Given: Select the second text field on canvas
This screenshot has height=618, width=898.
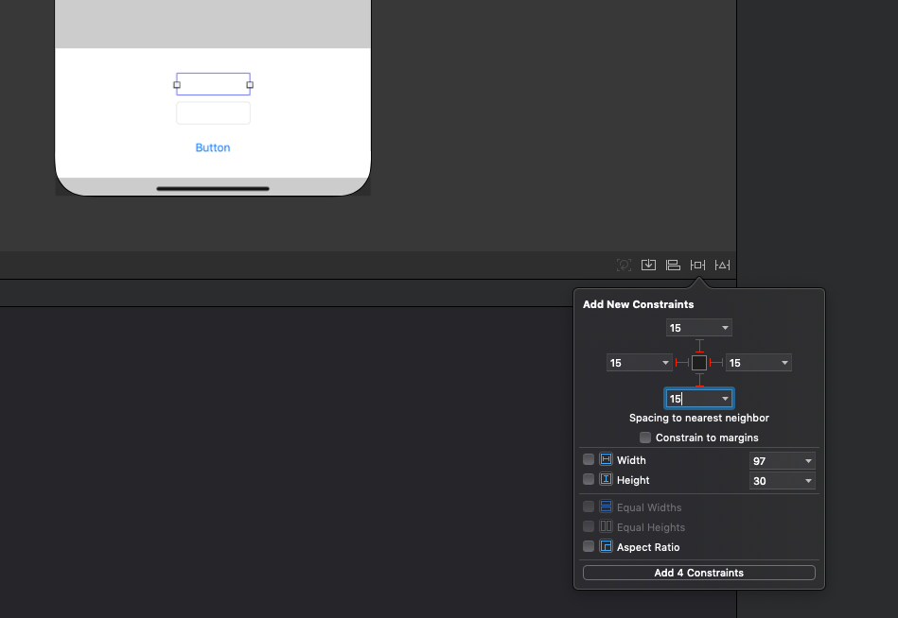Looking at the screenshot, I should (x=213, y=113).
